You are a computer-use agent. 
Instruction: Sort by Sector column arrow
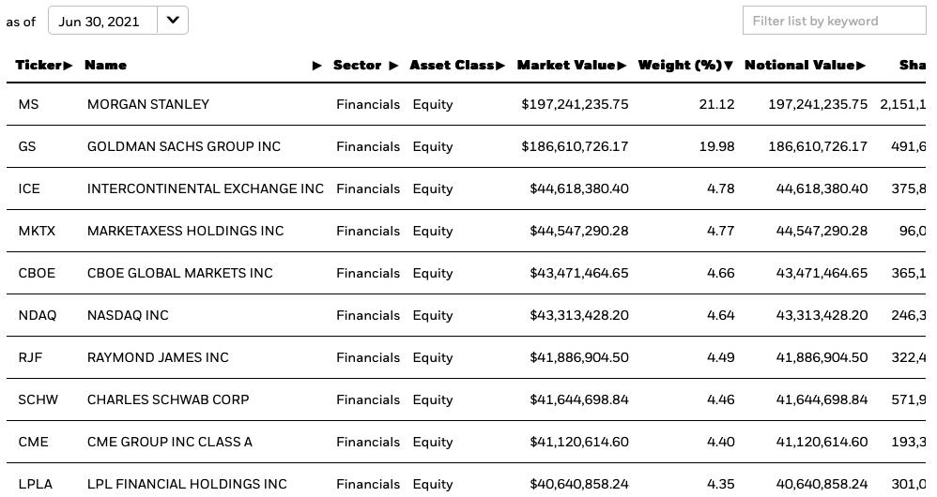[x=393, y=66]
